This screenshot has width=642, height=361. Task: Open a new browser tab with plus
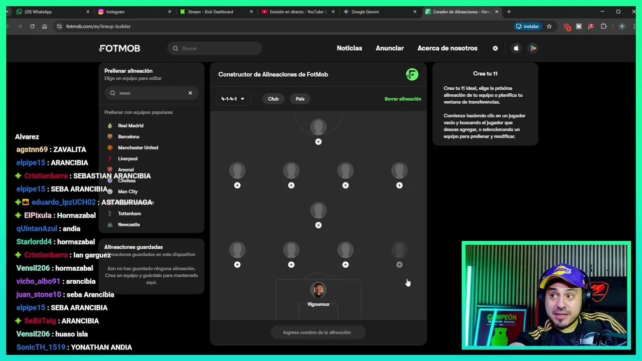click(x=509, y=12)
